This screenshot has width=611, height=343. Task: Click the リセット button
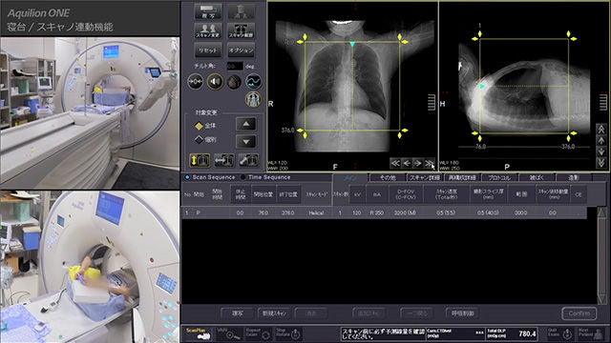[208, 50]
